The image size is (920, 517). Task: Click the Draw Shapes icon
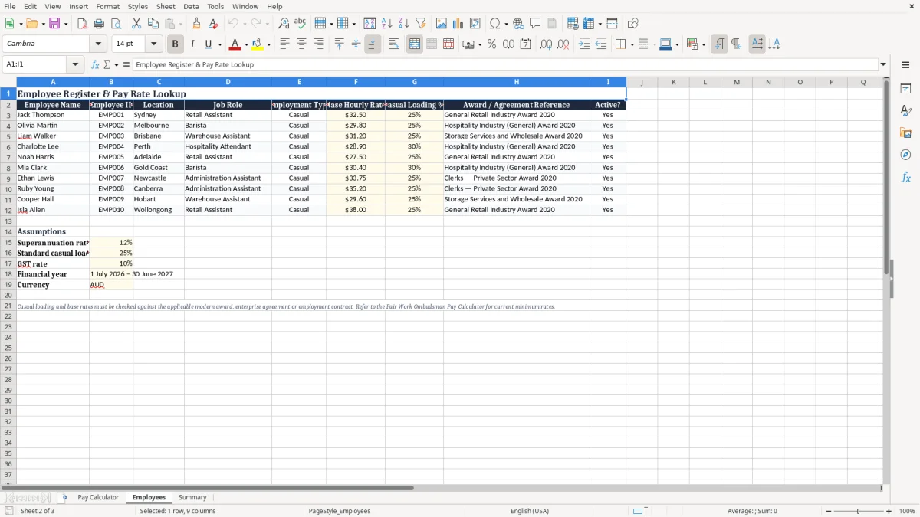[x=633, y=24]
